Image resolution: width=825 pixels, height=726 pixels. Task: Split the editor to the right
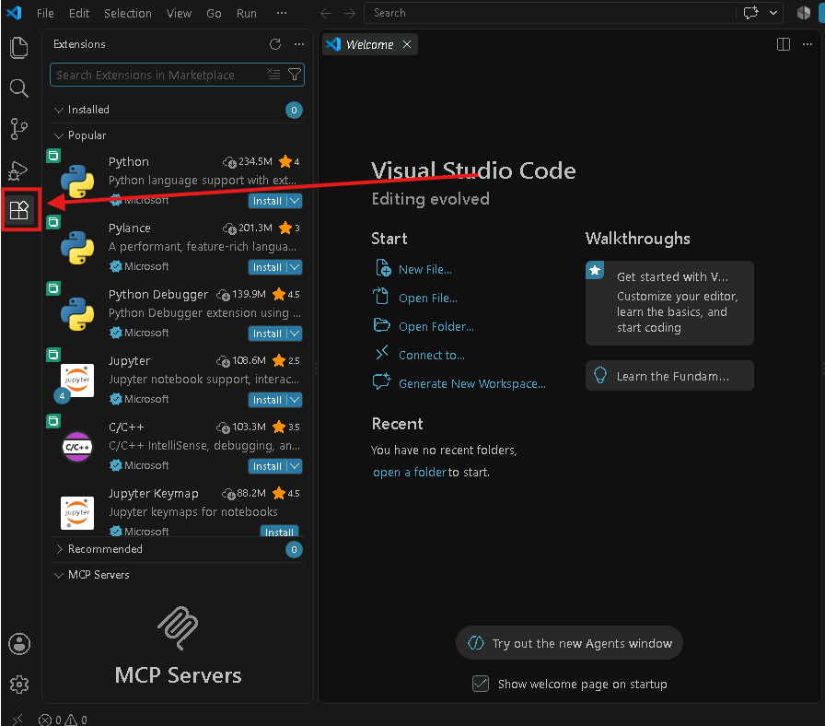pos(784,44)
